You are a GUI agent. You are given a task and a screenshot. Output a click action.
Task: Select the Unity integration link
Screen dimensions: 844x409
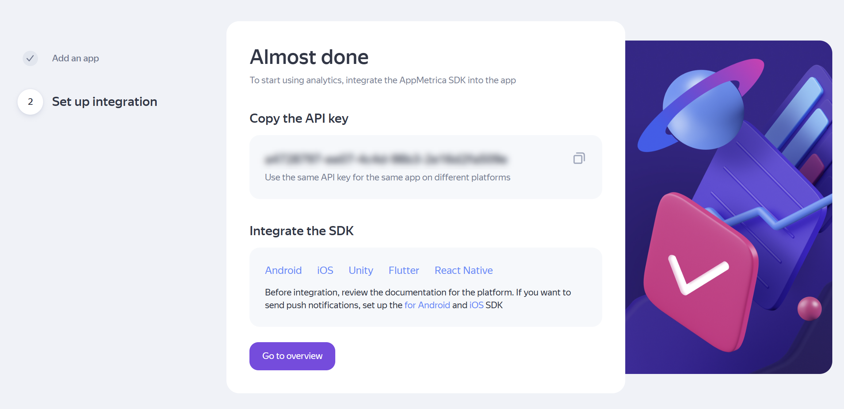(x=361, y=270)
